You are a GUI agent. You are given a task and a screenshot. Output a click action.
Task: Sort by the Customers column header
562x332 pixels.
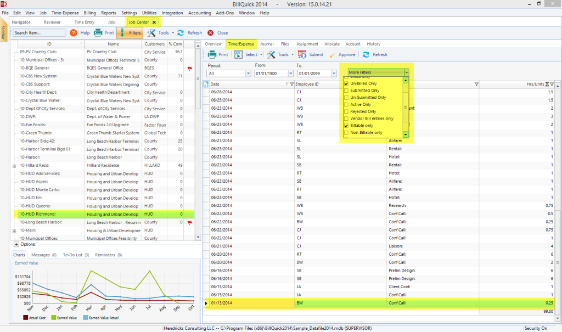coord(154,44)
